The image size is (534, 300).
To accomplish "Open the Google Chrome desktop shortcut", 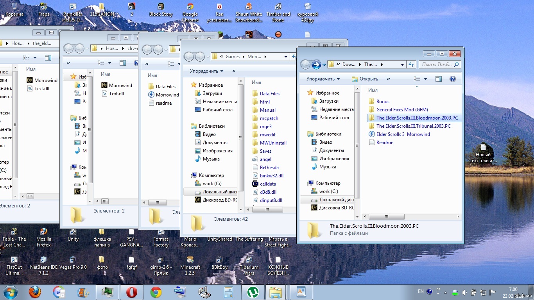I will coord(190,12).
